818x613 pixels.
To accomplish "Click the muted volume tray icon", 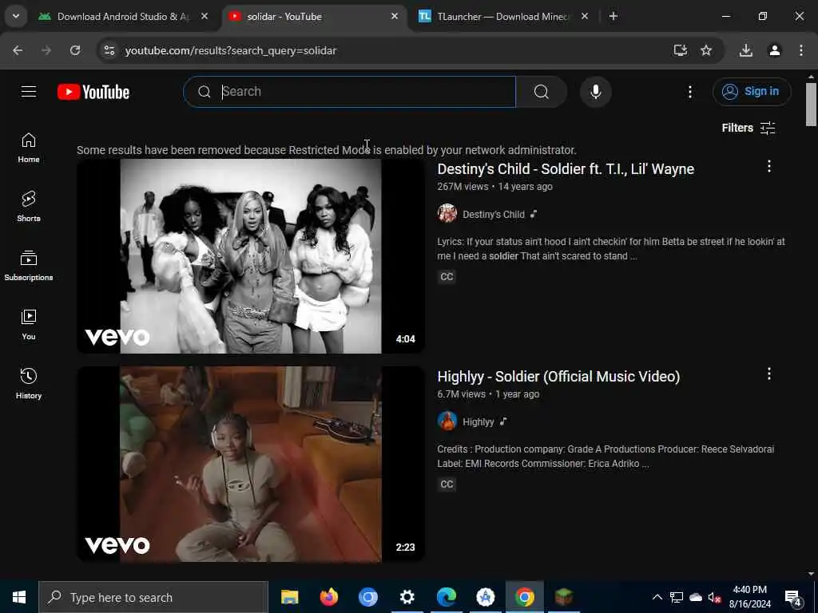I will [714, 597].
